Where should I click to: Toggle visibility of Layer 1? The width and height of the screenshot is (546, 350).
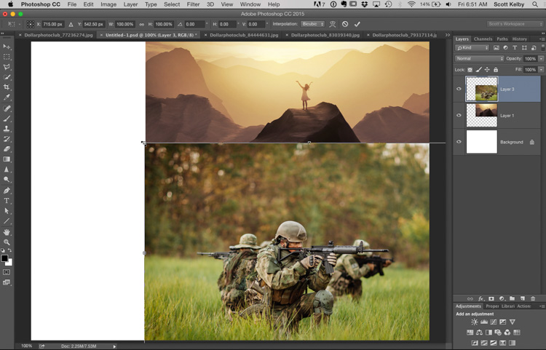coord(459,115)
